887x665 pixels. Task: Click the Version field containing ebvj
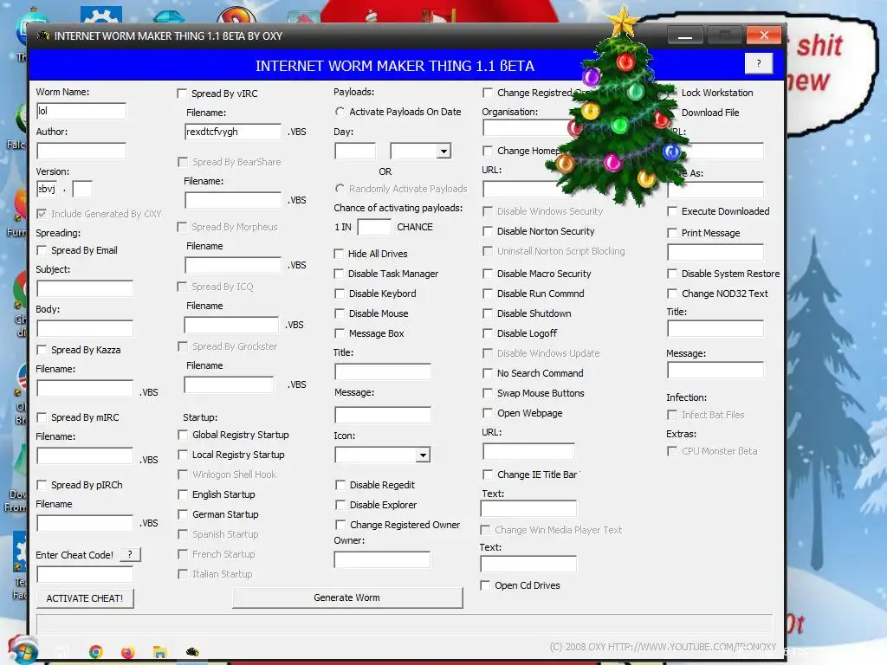point(47,189)
